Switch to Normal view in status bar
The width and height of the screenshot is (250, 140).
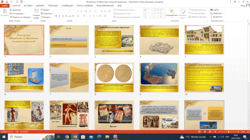(x=199, y=132)
